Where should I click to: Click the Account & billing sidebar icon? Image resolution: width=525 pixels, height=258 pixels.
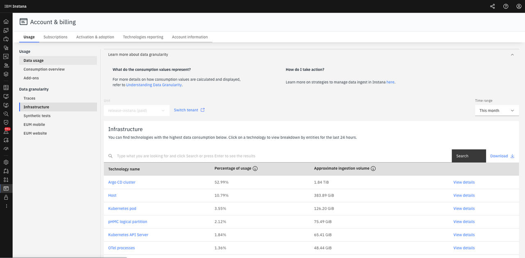click(x=6, y=188)
